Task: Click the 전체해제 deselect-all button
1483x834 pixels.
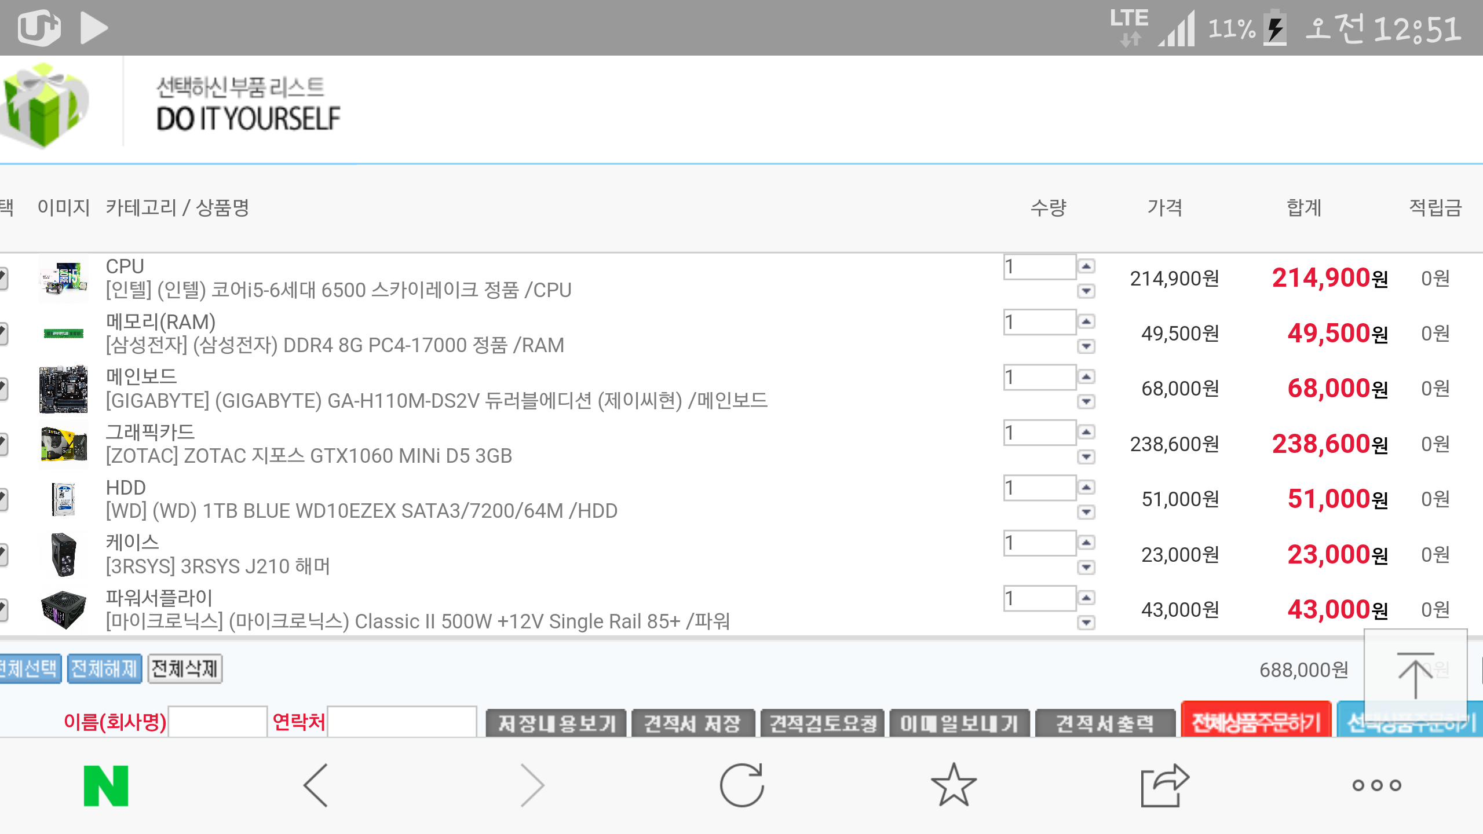Action: (x=104, y=669)
